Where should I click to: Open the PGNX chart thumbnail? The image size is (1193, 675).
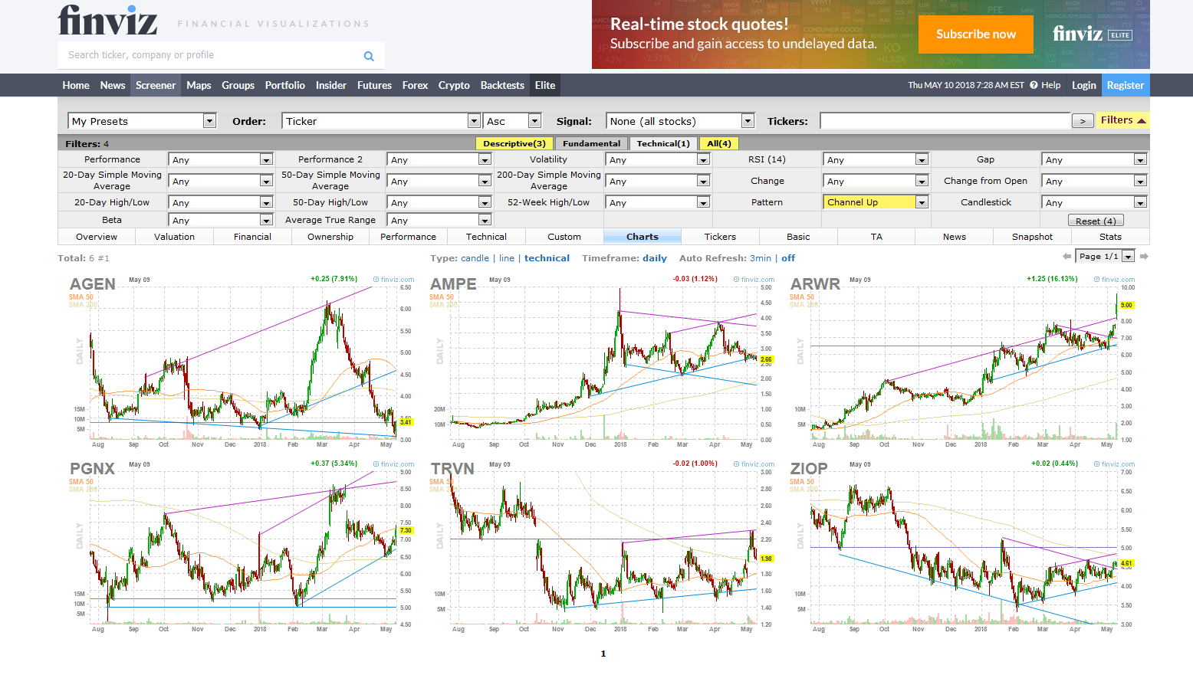click(242, 546)
